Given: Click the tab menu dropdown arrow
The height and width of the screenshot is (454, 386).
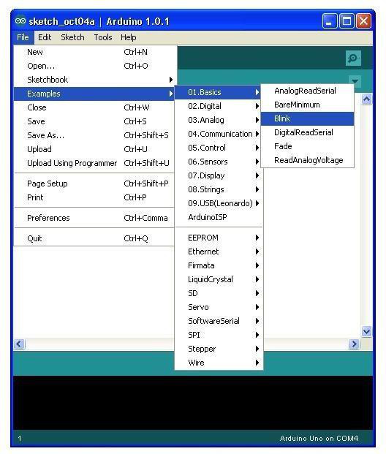Looking at the screenshot, I should 355,80.
